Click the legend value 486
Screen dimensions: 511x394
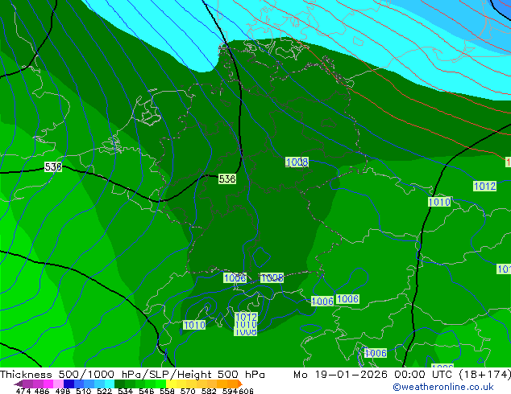(42, 391)
